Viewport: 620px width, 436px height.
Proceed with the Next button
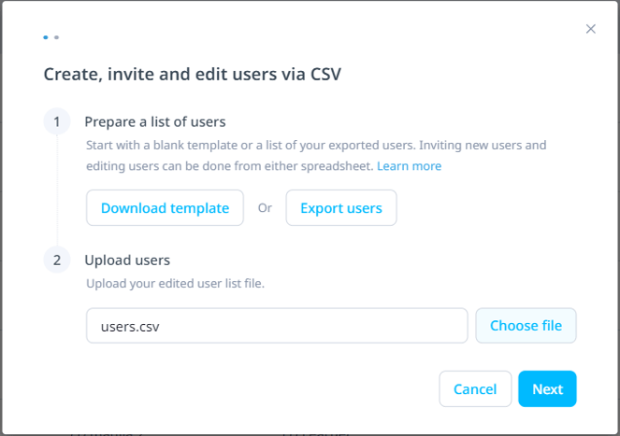pyautogui.click(x=547, y=389)
